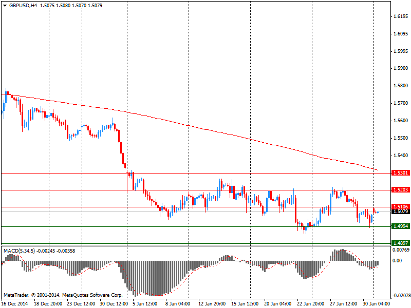Screen dimensions: 411x308
Task: Click the 8 Jan 04:00 time label
Action: point(178,304)
